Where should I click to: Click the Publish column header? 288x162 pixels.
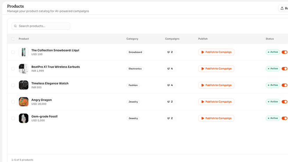click(x=203, y=39)
